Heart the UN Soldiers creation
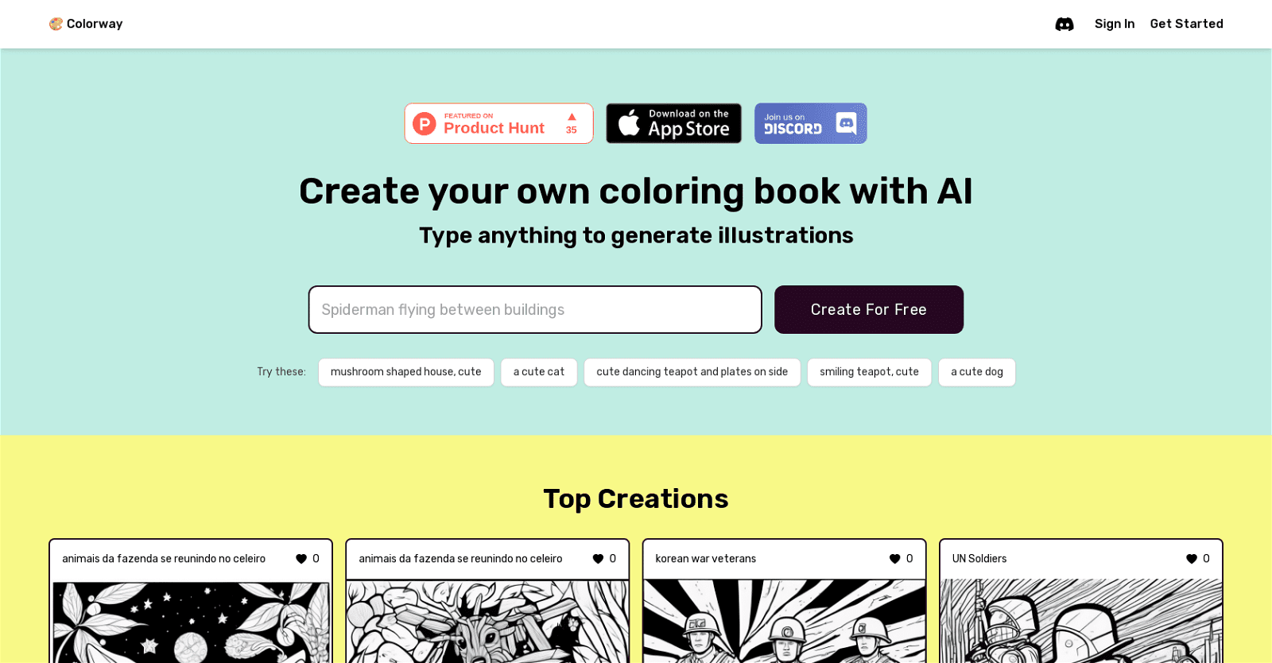This screenshot has height=663, width=1272. point(1191,559)
